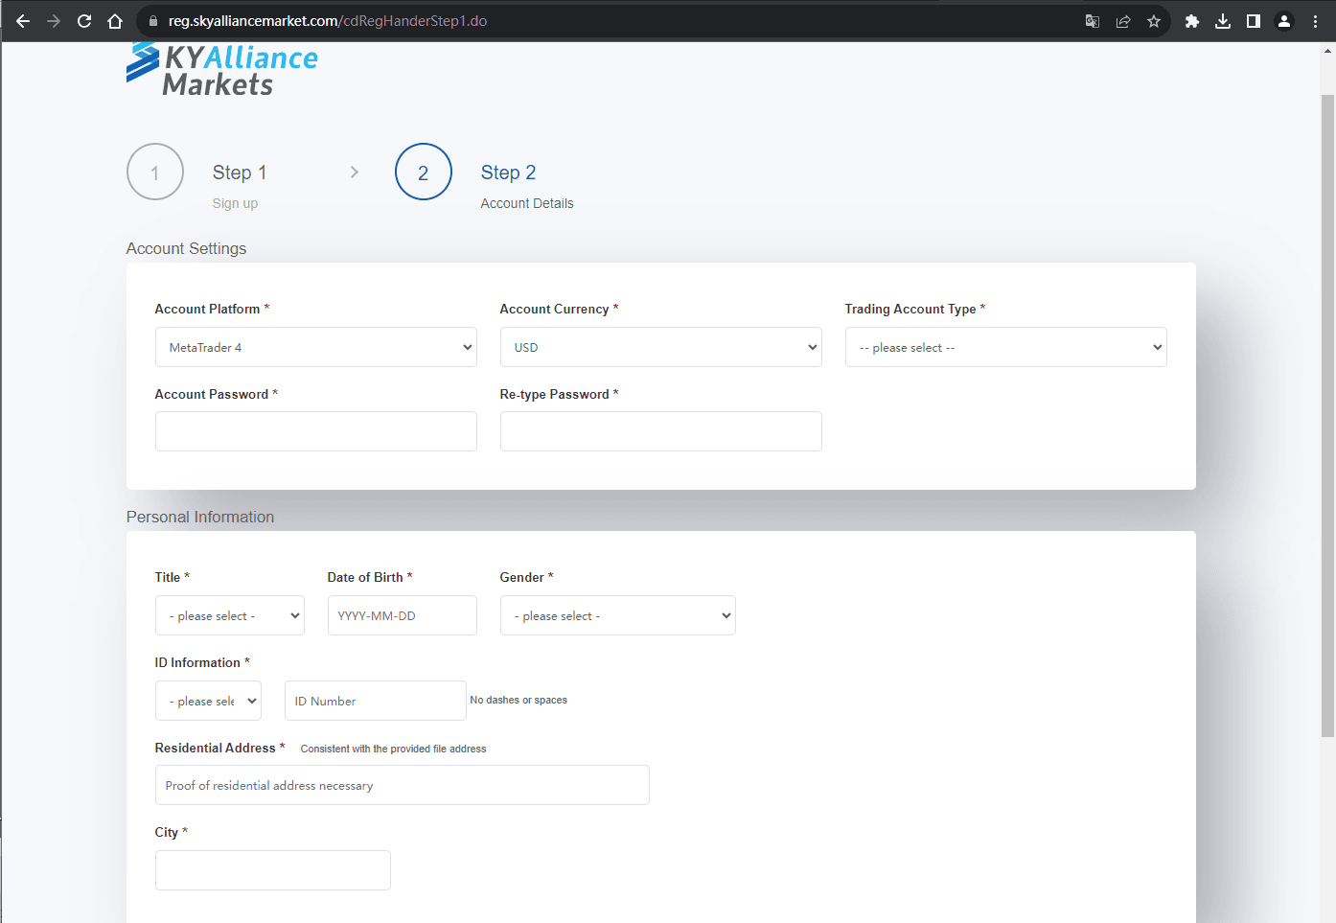
Task: Click the browser forward arrow
Action: pyautogui.click(x=54, y=21)
